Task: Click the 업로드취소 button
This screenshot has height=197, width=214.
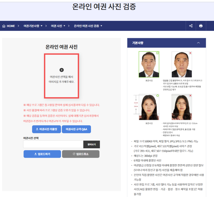Action: coord(81,154)
